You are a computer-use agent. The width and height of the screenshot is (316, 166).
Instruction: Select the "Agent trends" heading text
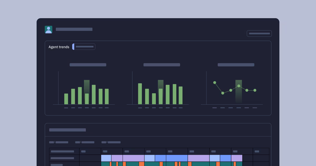pos(59,47)
